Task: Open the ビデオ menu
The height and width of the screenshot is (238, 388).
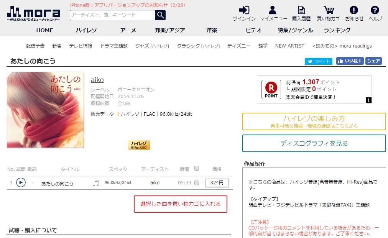Action: (253, 30)
